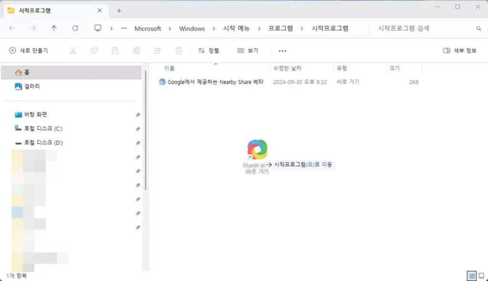Click the Paste icon

point(115,50)
